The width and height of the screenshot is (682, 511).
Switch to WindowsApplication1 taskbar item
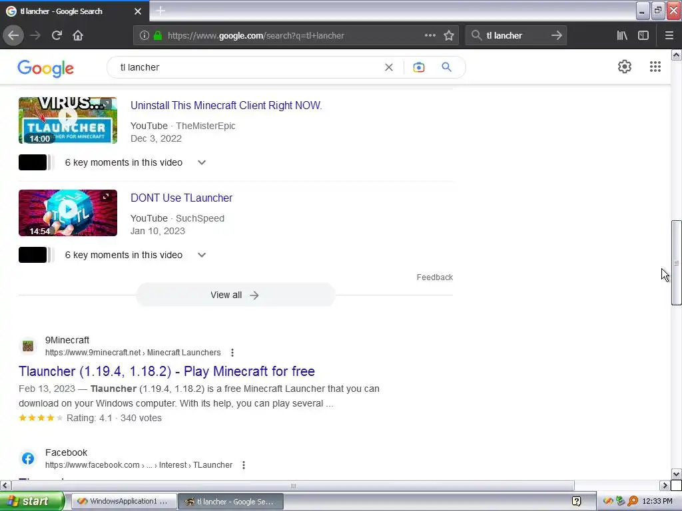pyautogui.click(x=124, y=502)
